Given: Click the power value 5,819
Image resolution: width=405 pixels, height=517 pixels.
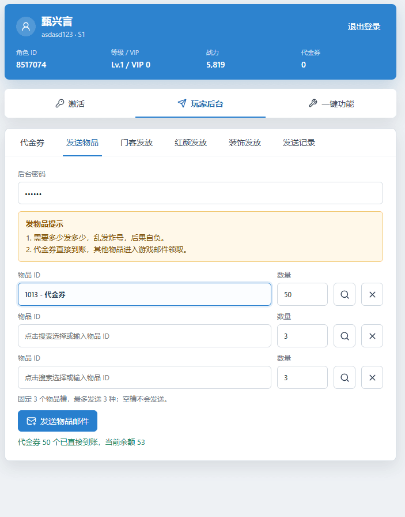Looking at the screenshot, I should [215, 65].
